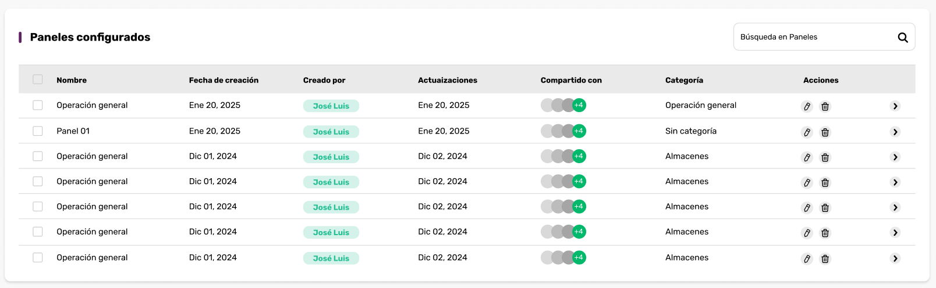Focus the Búsqueda en Paneles search field

click(x=815, y=37)
